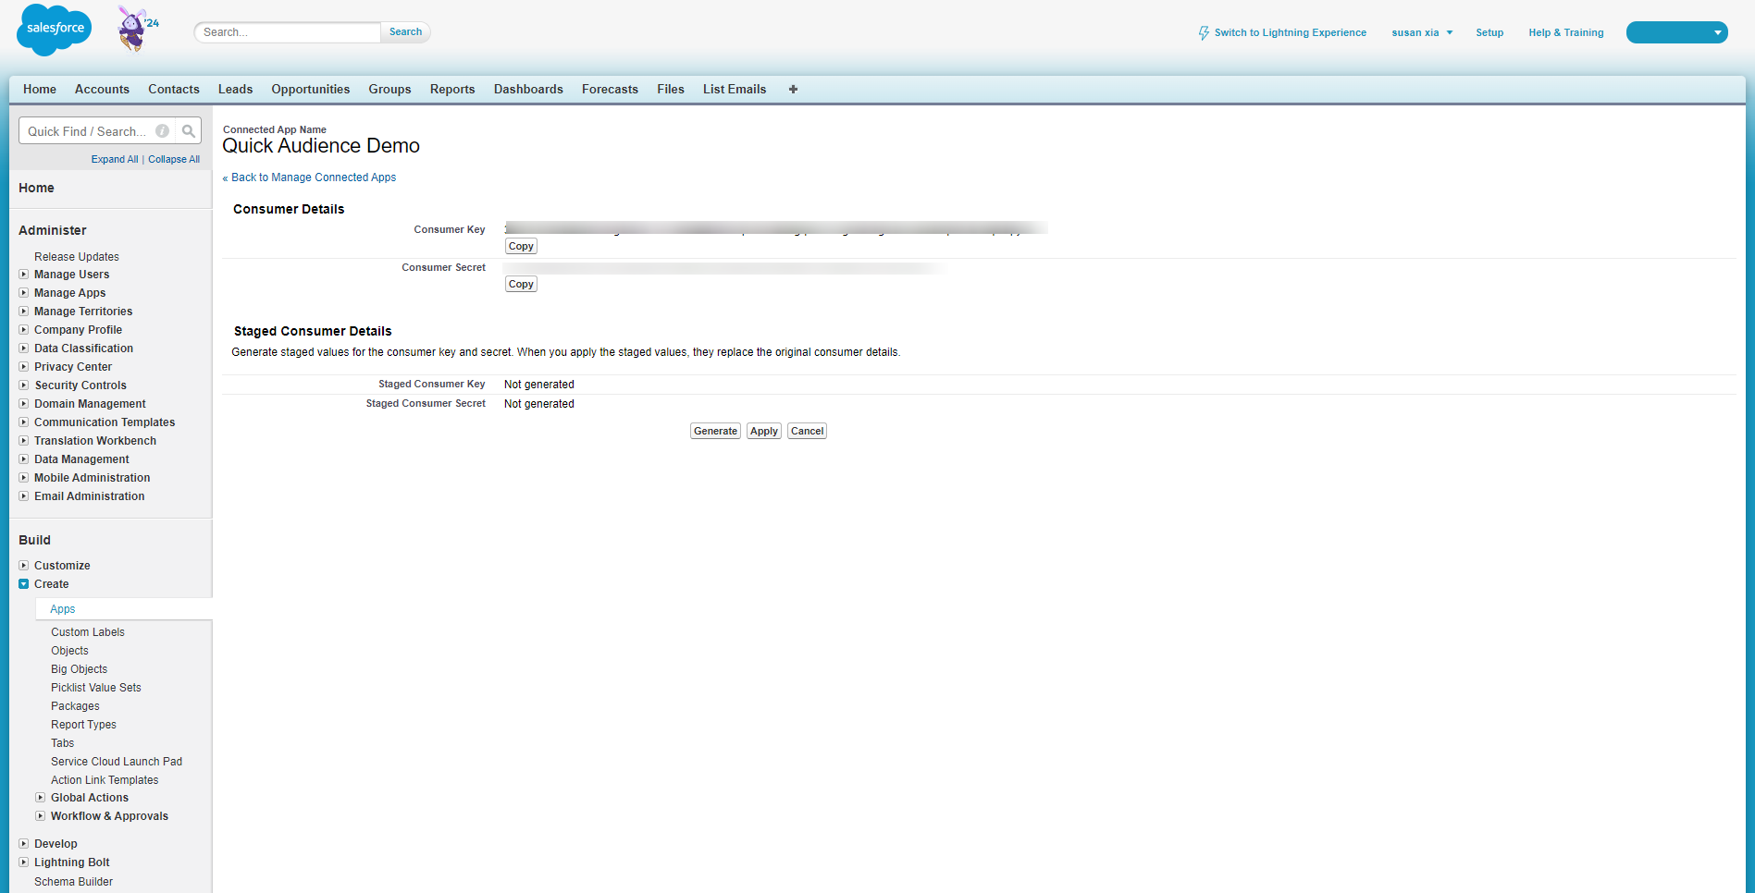Click the lightning bolt icon in header

pos(1204,32)
